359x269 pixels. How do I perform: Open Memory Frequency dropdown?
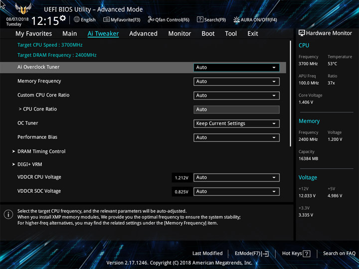tap(236, 81)
